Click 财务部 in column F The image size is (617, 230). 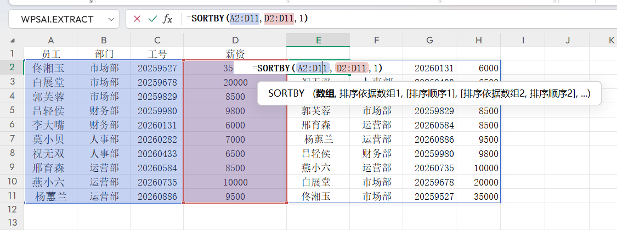pyautogui.click(x=377, y=154)
